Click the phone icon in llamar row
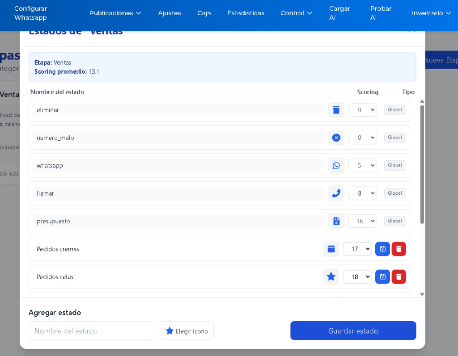This screenshot has width=458, height=356. point(336,193)
